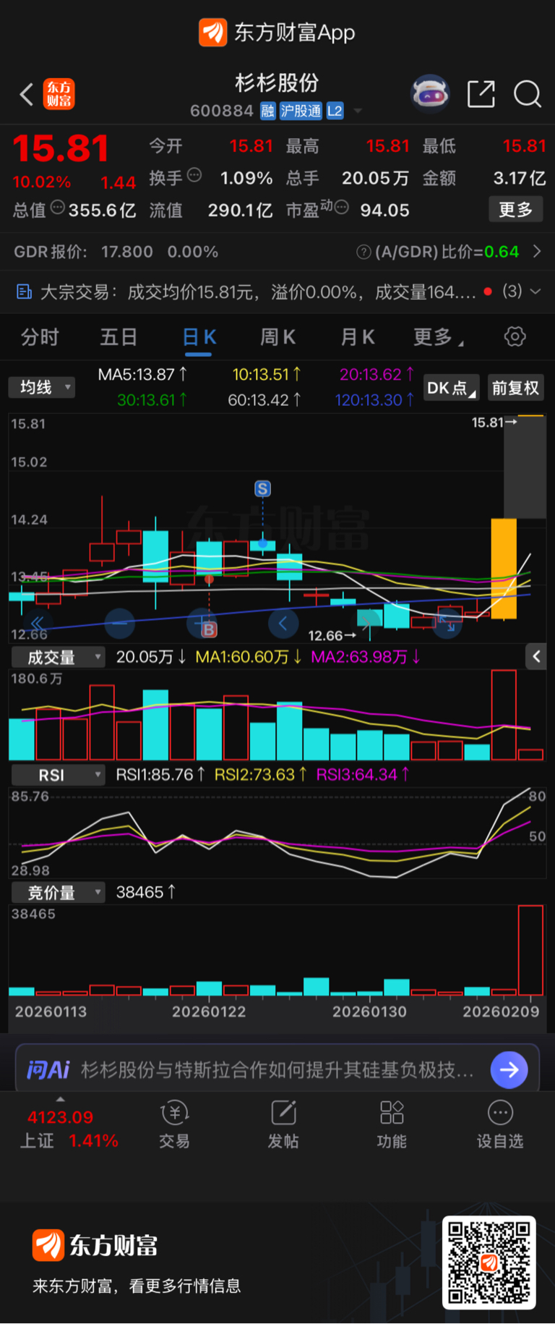Open the 更多 period tab
The width and height of the screenshot is (555, 1324).
pos(438,337)
